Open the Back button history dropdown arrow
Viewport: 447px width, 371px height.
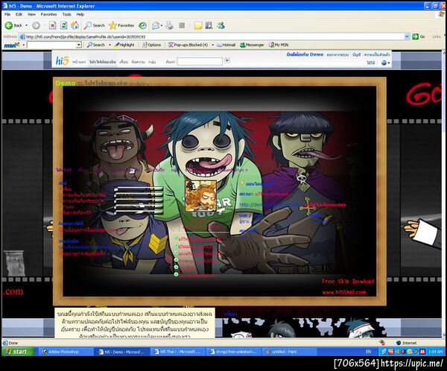pos(27,25)
